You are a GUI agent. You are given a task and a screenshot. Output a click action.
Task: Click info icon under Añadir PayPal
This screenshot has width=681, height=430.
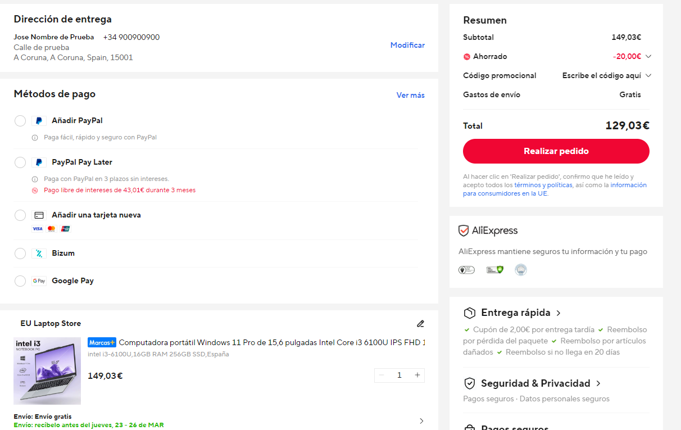pos(35,138)
